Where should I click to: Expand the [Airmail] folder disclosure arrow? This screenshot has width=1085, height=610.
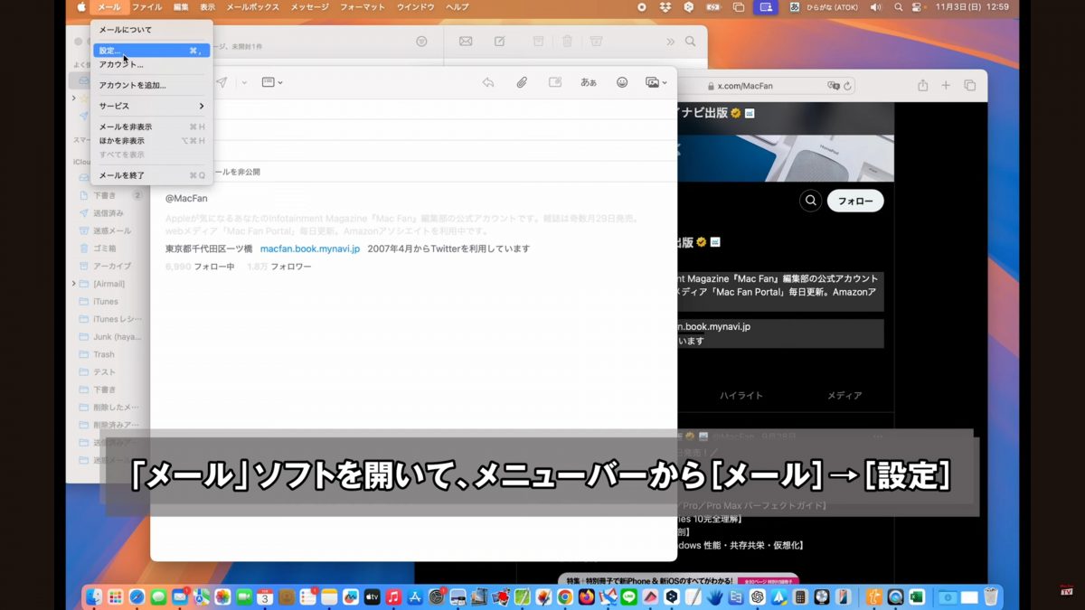point(74,284)
